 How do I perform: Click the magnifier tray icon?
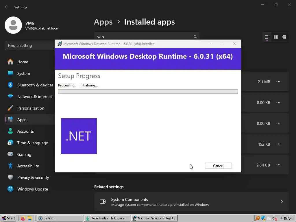(x=258, y=219)
